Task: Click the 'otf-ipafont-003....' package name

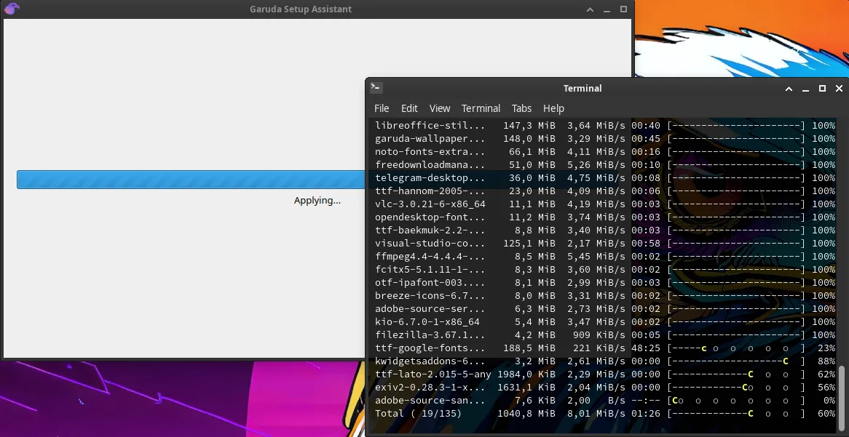Action: point(430,282)
